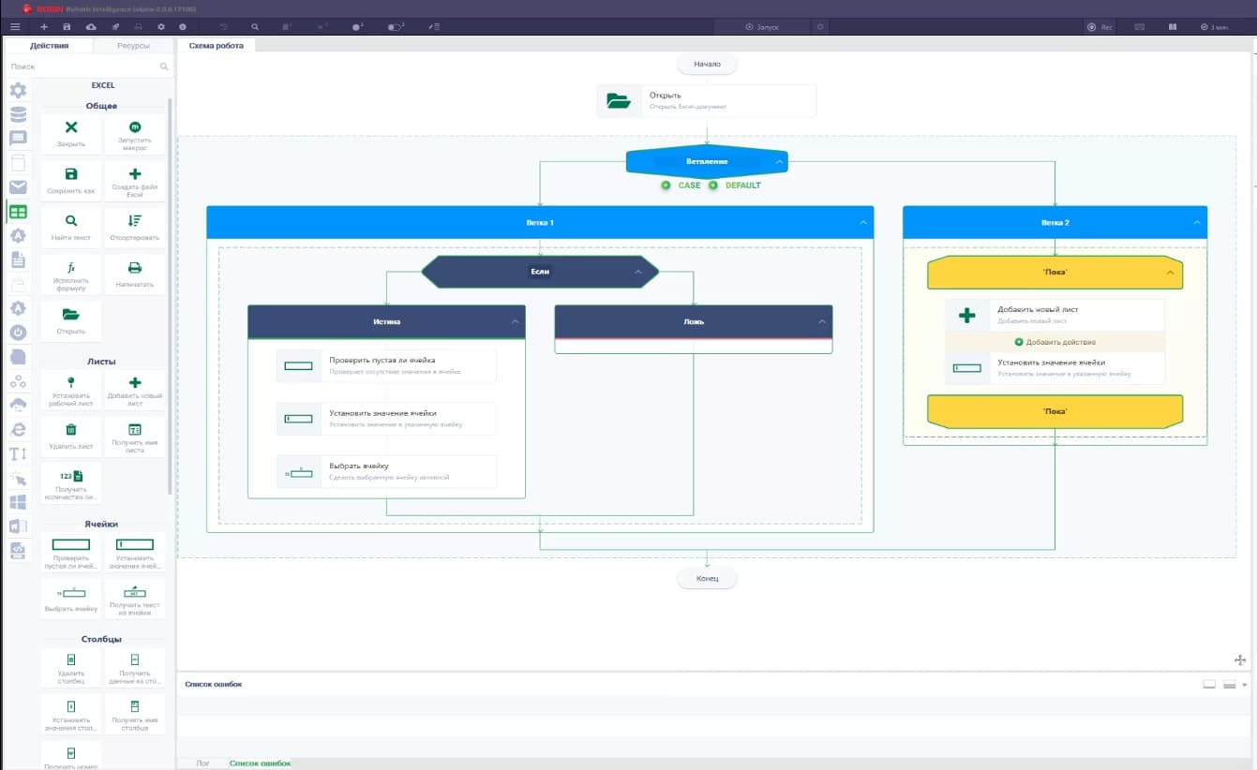The width and height of the screenshot is (1257, 770).
Task: Toggle bottom panel collapsed layout icon
Action: point(1209,685)
